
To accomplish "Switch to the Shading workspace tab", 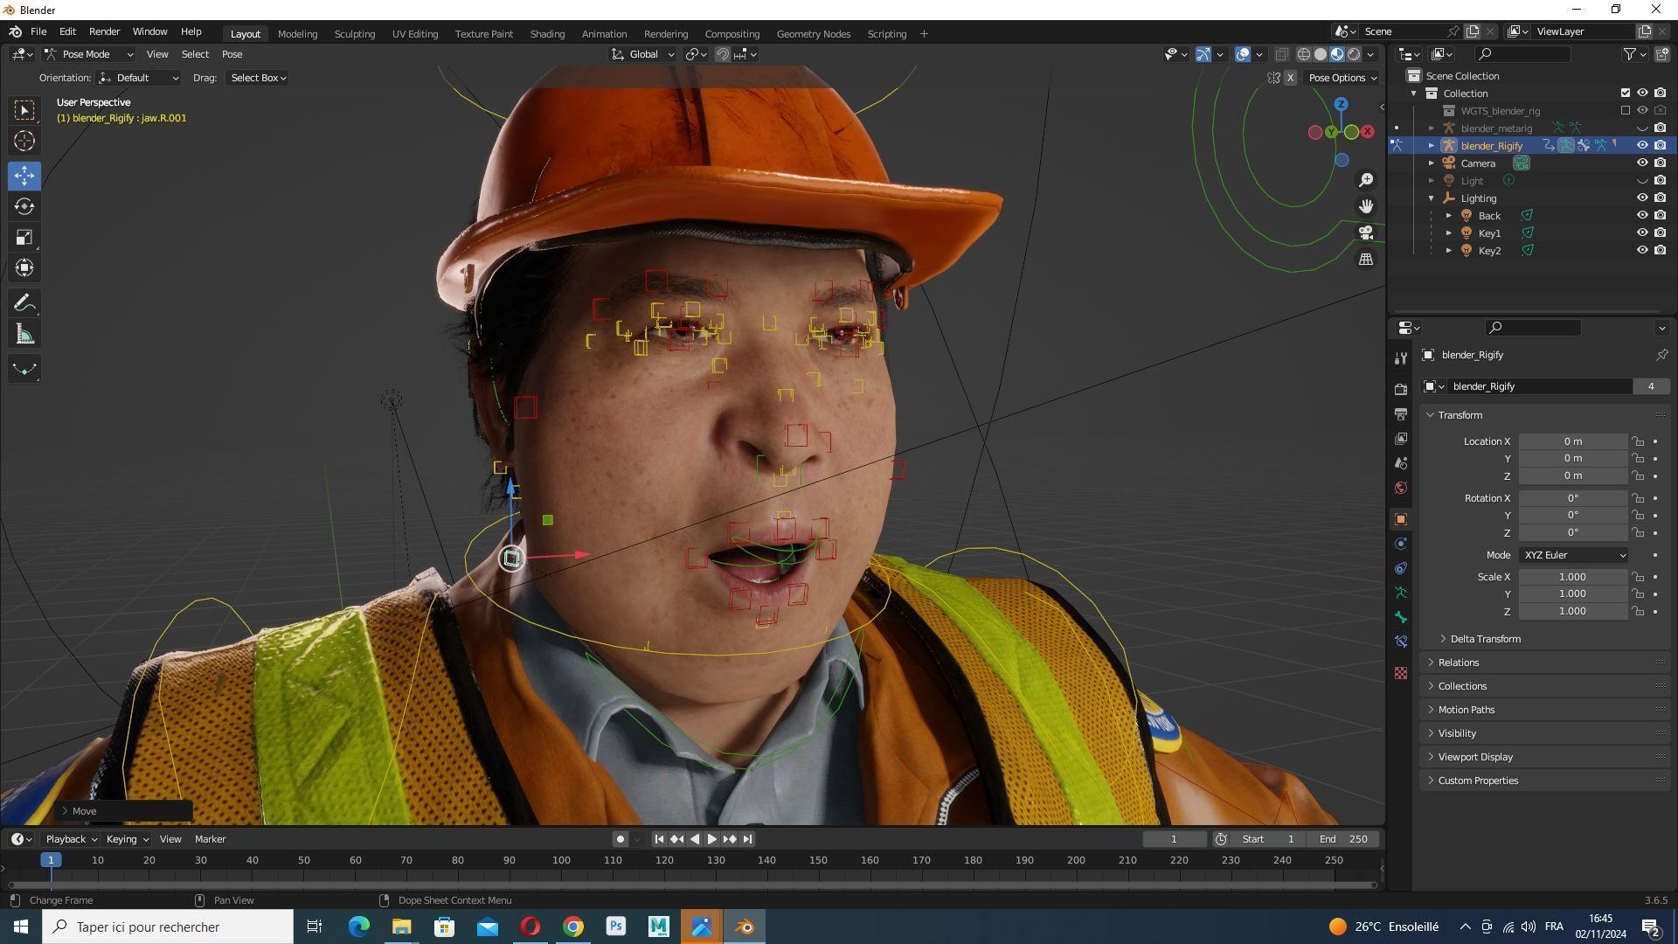I will (547, 34).
